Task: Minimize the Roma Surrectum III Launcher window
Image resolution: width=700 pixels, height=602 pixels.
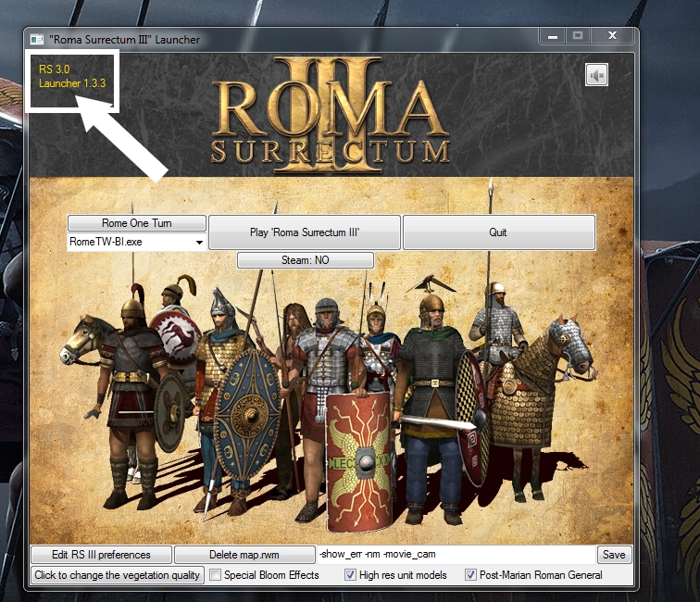Action: pos(553,36)
